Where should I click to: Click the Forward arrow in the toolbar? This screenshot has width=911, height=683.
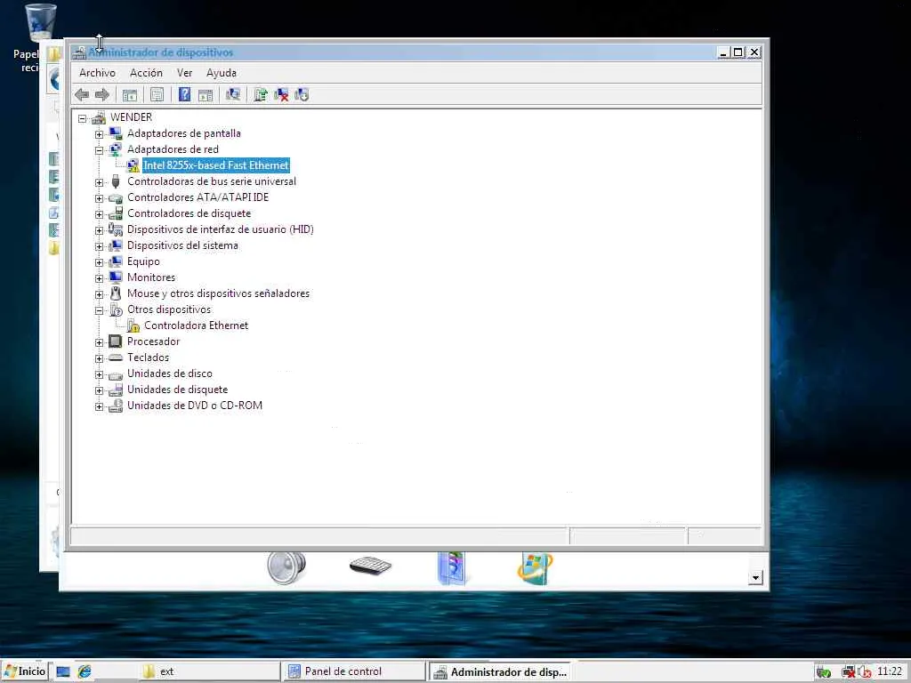click(102, 94)
